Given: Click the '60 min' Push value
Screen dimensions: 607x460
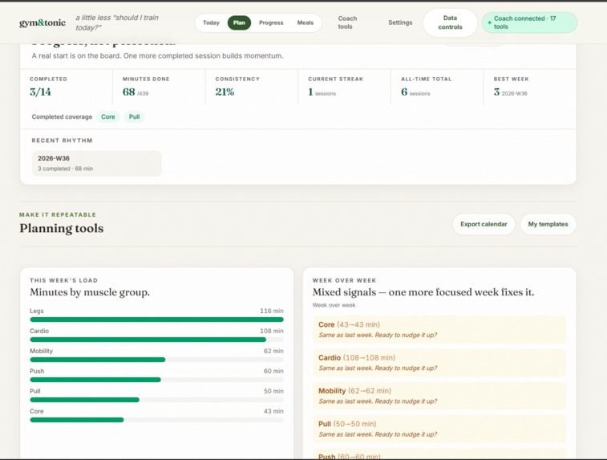Looking at the screenshot, I should 273,371.
